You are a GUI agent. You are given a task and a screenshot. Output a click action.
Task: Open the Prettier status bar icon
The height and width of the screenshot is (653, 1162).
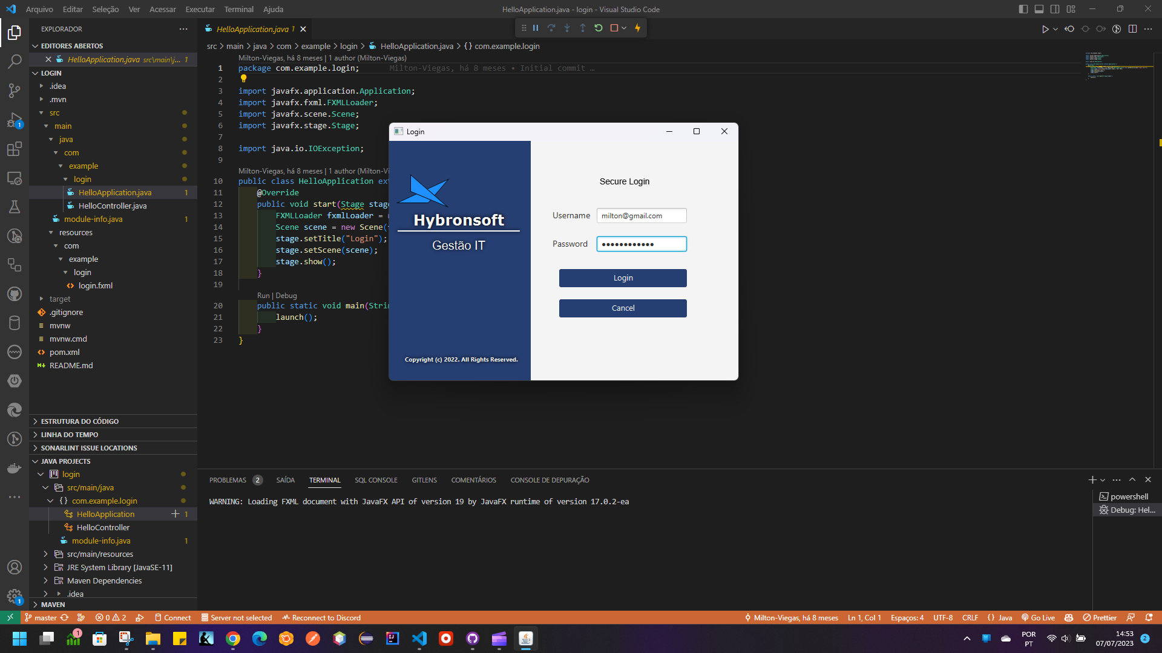pyautogui.click(x=1100, y=617)
